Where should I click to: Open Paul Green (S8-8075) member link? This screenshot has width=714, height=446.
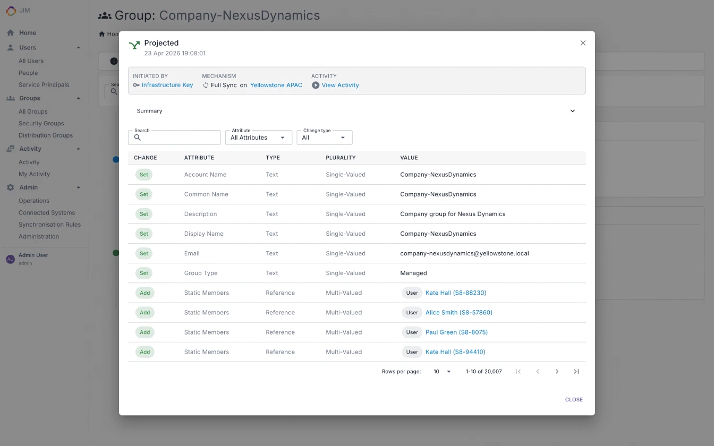point(456,332)
